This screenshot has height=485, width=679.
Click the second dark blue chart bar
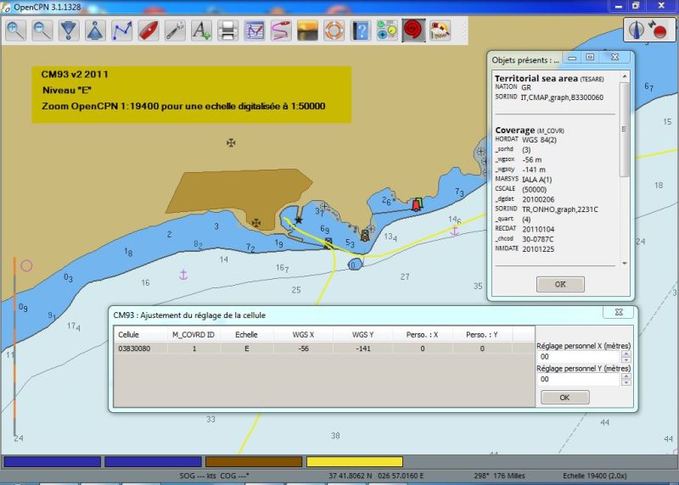154,461
